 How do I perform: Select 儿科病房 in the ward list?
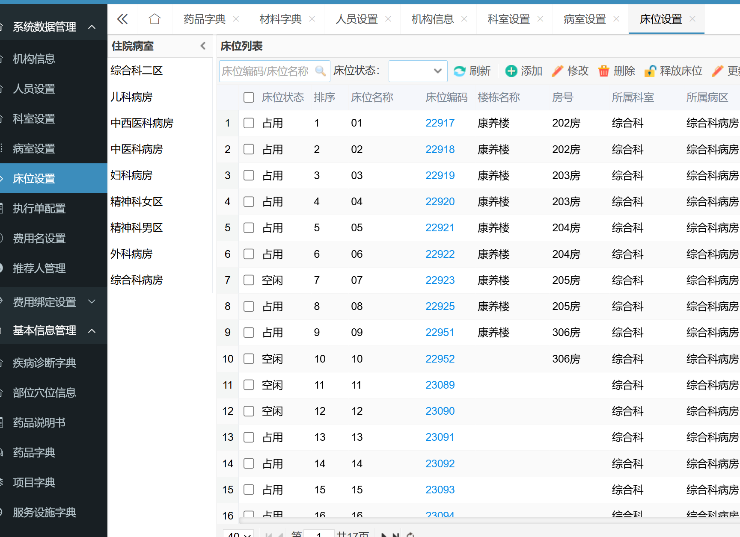(131, 97)
